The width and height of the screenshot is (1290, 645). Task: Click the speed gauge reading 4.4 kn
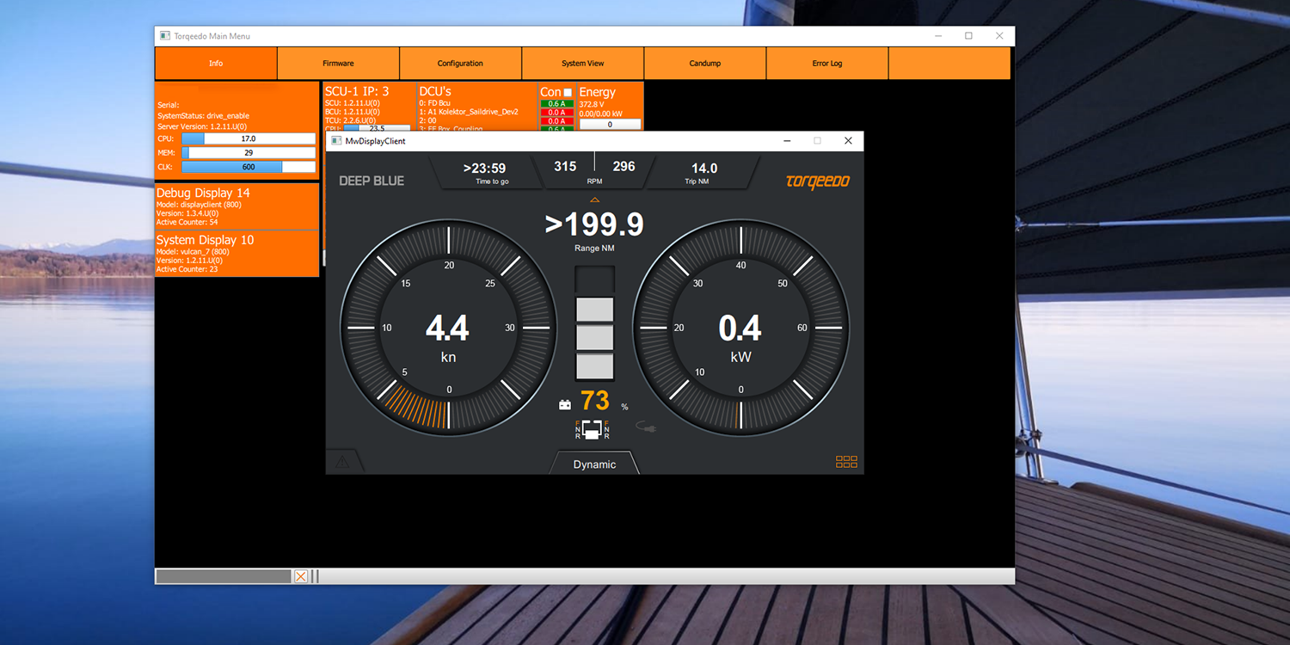(448, 328)
